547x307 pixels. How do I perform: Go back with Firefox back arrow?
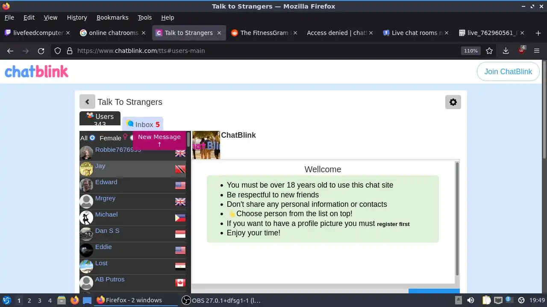pyautogui.click(x=10, y=51)
